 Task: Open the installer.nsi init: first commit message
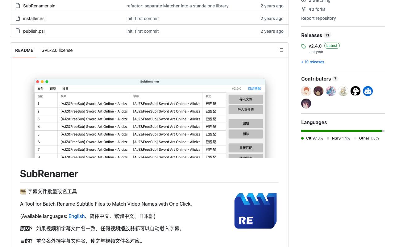click(143, 19)
